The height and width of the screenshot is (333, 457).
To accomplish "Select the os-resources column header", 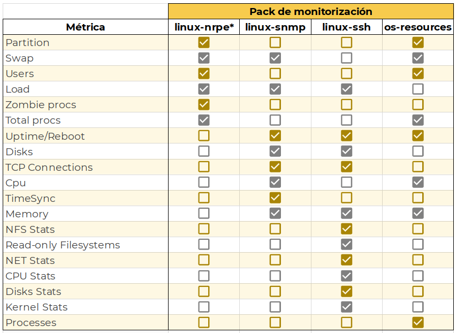I will pos(418,27).
